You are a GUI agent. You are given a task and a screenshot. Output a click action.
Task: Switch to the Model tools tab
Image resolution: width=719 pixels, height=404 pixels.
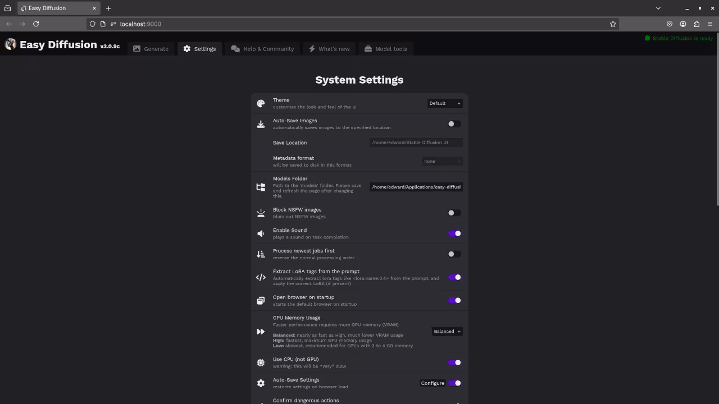pyautogui.click(x=385, y=49)
